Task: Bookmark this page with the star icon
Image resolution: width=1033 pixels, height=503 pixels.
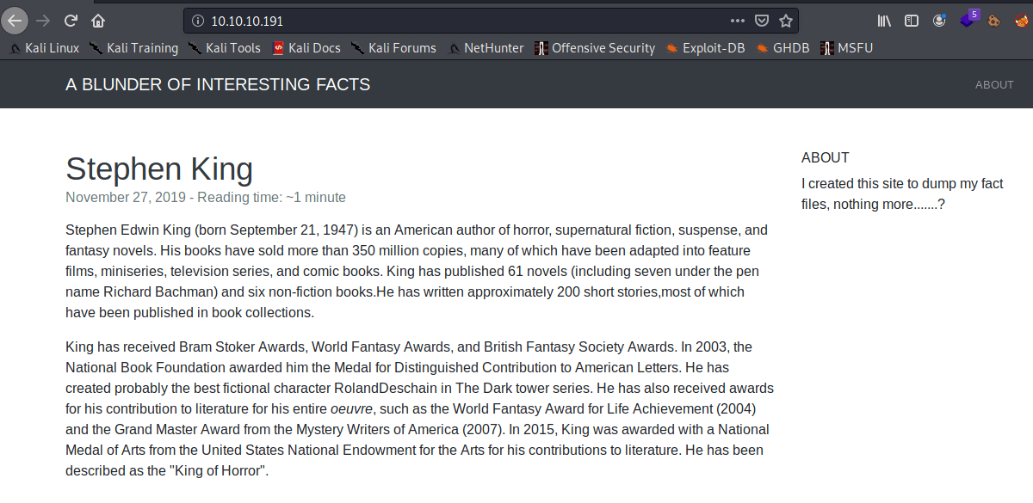Action: (x=785, y=21)
